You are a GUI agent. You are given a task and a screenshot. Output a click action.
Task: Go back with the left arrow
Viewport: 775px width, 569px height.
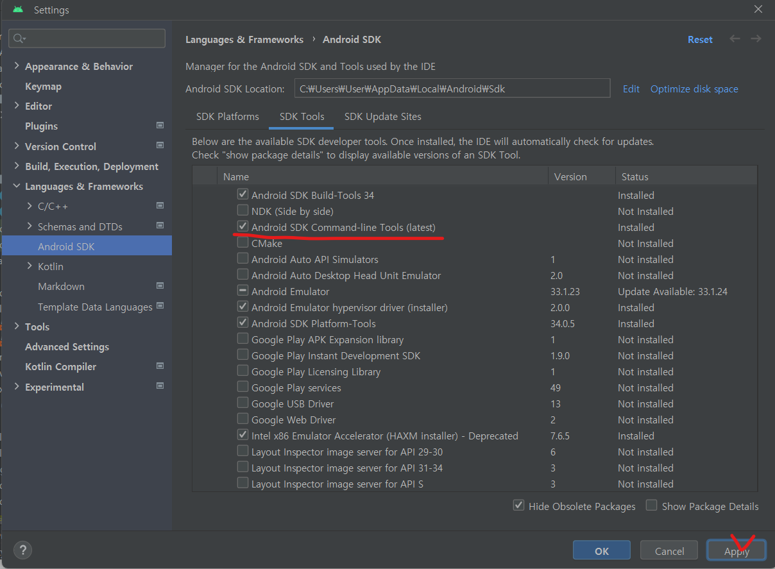pos(735,39)
